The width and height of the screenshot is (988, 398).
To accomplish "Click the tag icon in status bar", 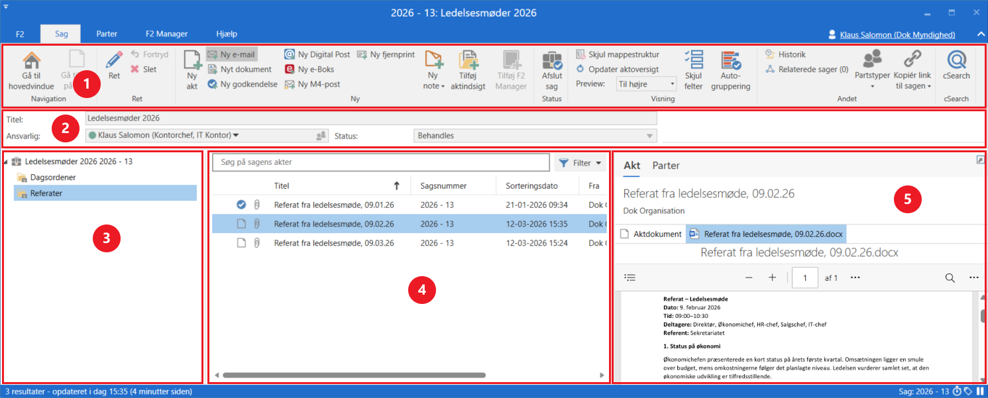I will click(968, 391).
